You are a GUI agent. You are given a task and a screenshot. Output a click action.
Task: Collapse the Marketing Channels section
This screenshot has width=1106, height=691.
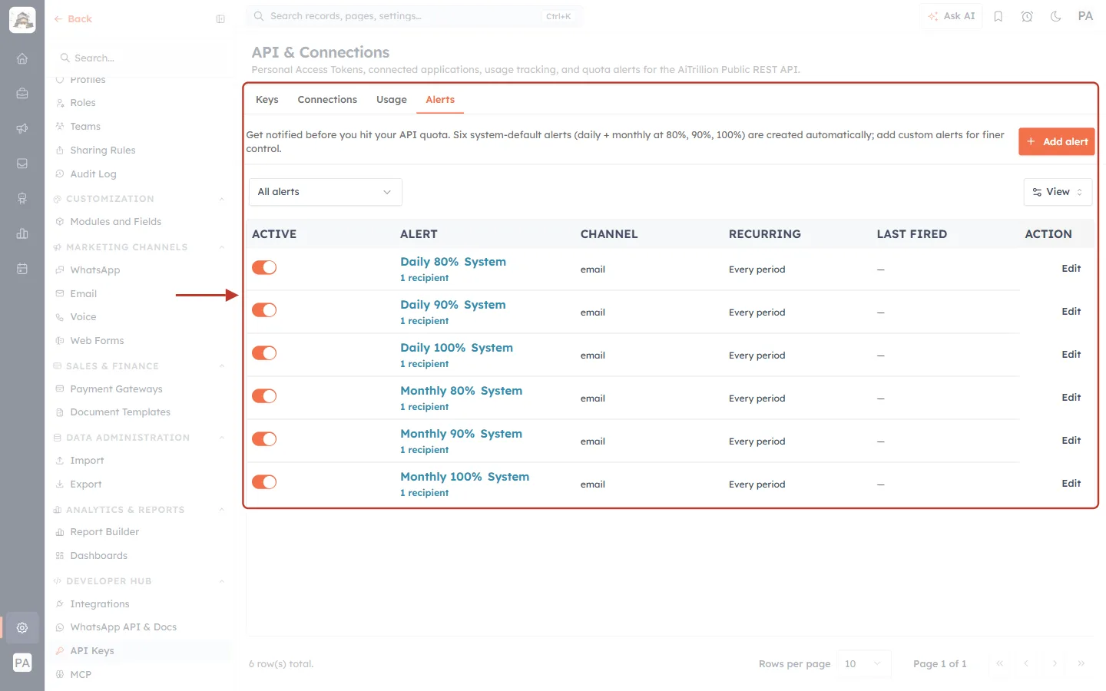click(222, 247)
